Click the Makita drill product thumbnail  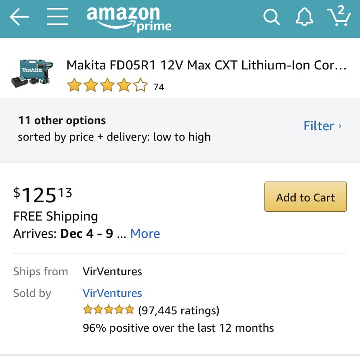point(32,73)
